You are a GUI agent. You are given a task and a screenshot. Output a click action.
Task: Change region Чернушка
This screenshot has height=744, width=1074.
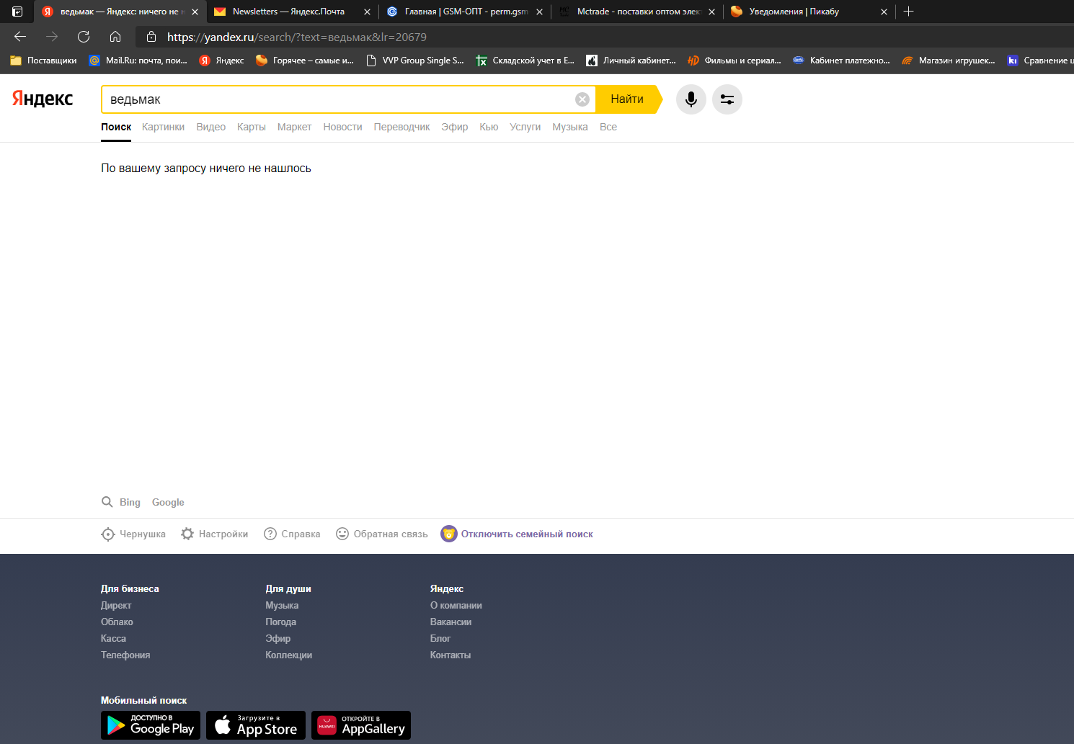tap(133, 534)
